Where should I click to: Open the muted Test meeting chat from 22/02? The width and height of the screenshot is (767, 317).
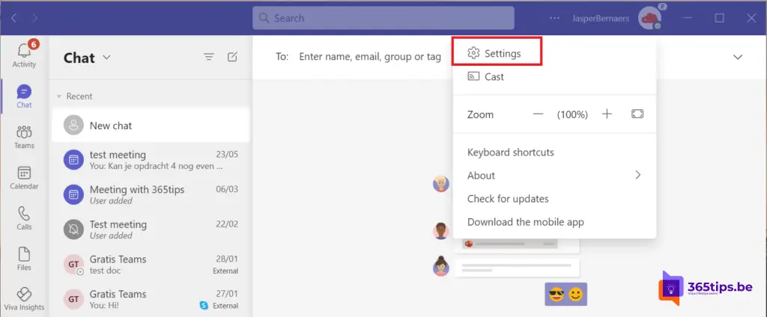[151, 230]
